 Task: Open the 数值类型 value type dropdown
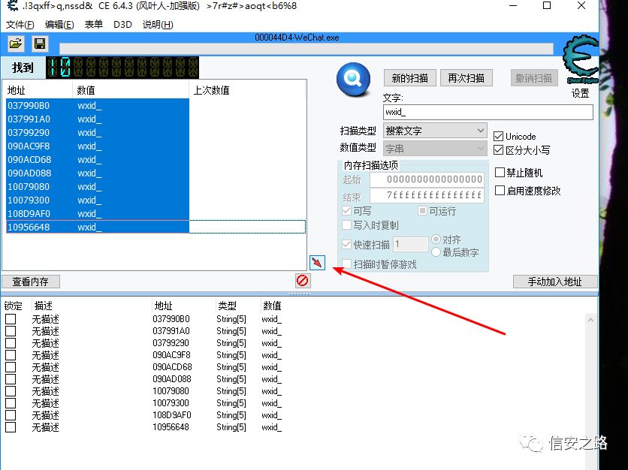coord(435,149)
